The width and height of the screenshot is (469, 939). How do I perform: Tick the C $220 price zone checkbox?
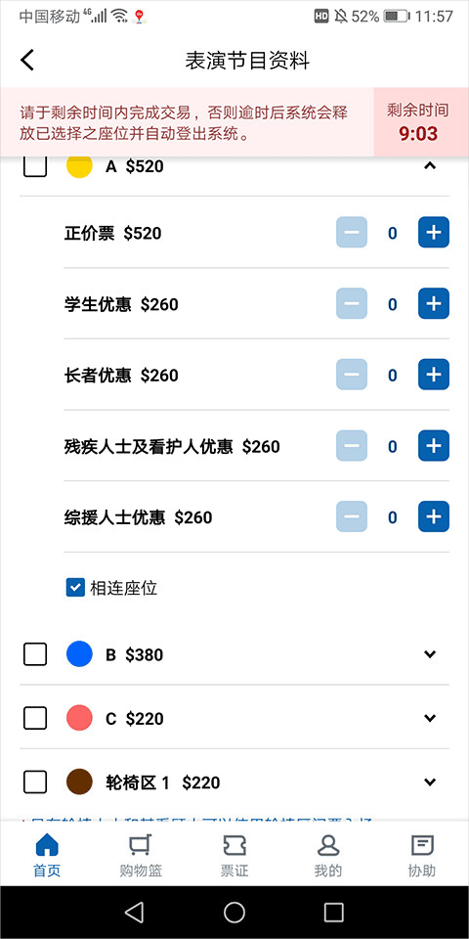tap(35, 718)
